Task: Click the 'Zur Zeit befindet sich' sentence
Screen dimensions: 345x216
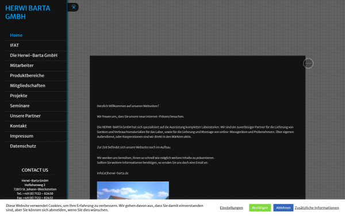Action: [134, 147]
